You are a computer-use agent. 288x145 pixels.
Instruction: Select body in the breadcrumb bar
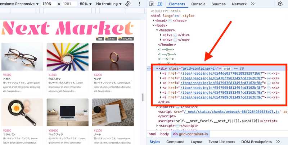click(165, 134)
